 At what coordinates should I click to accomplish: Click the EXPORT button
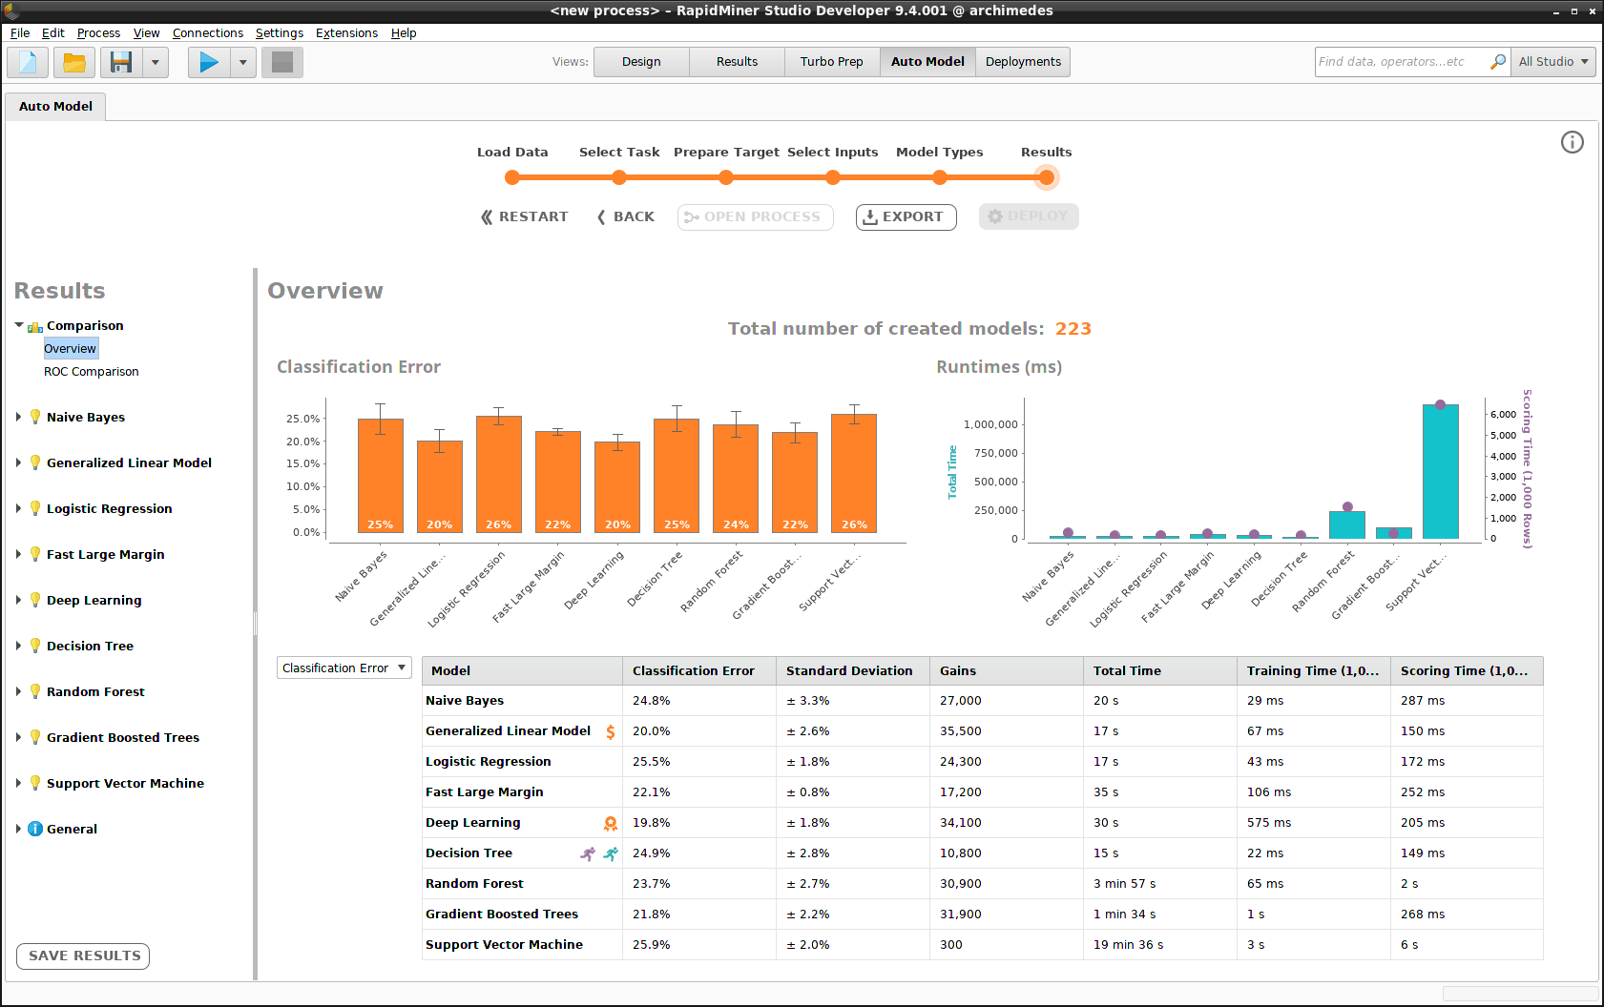pos(906,216)
